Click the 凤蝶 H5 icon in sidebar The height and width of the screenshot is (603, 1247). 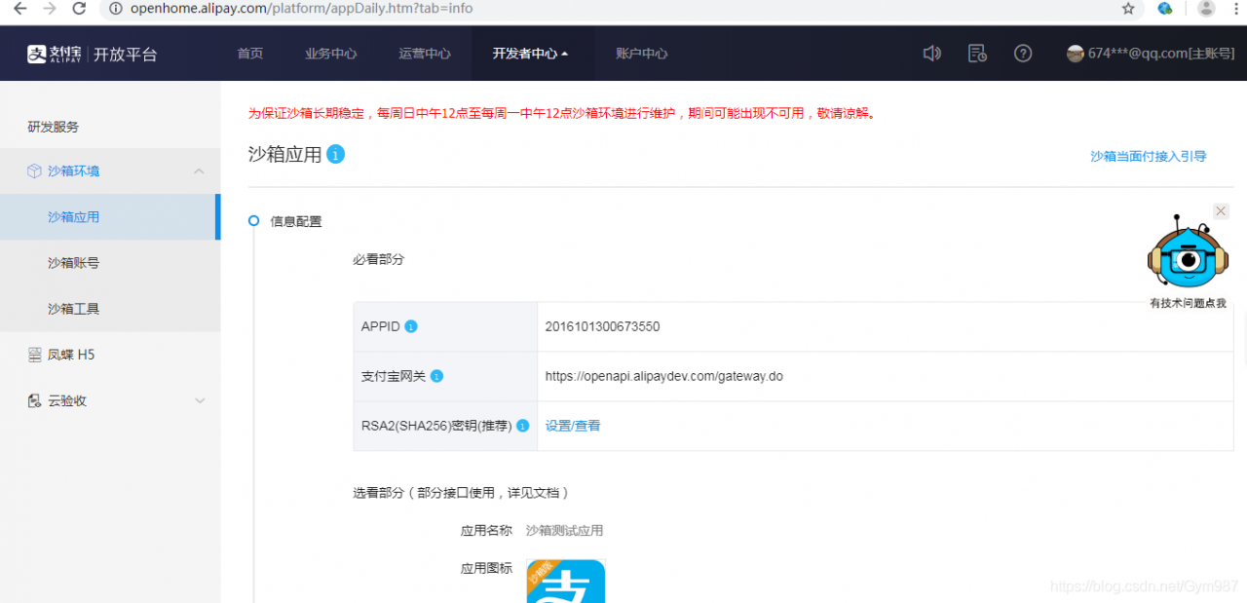click(34, 355)
